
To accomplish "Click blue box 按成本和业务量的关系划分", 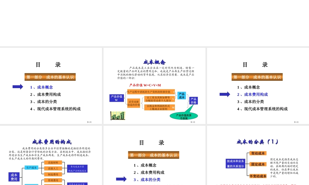I will [235, 163].
